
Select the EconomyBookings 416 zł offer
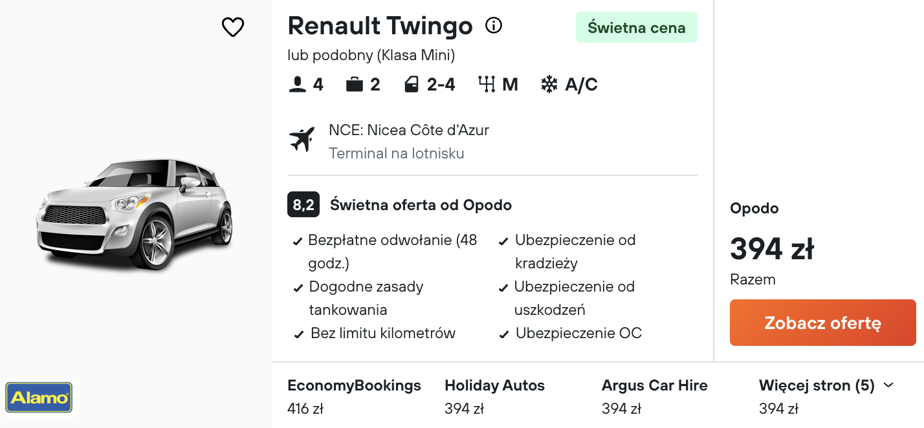tap(354, 396)
